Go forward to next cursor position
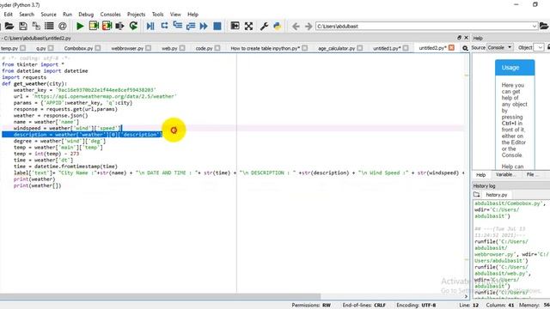Screen dimensions: 550x309 (309, 27)
